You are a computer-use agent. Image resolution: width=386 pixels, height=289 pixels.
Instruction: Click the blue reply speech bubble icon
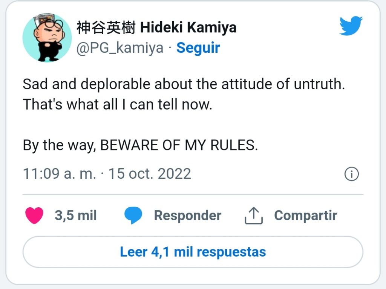point(133,216)
